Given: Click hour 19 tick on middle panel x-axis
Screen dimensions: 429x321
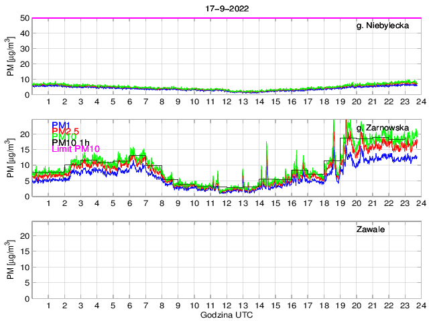Looking at the screenshot, I should tap(339, 203).
